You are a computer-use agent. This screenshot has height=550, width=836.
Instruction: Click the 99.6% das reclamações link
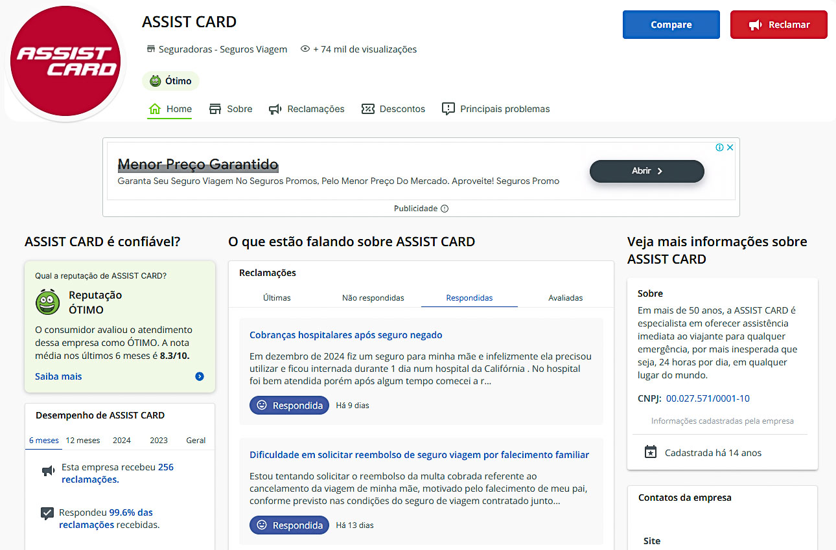pyautogui.click(x=106, y=518)
